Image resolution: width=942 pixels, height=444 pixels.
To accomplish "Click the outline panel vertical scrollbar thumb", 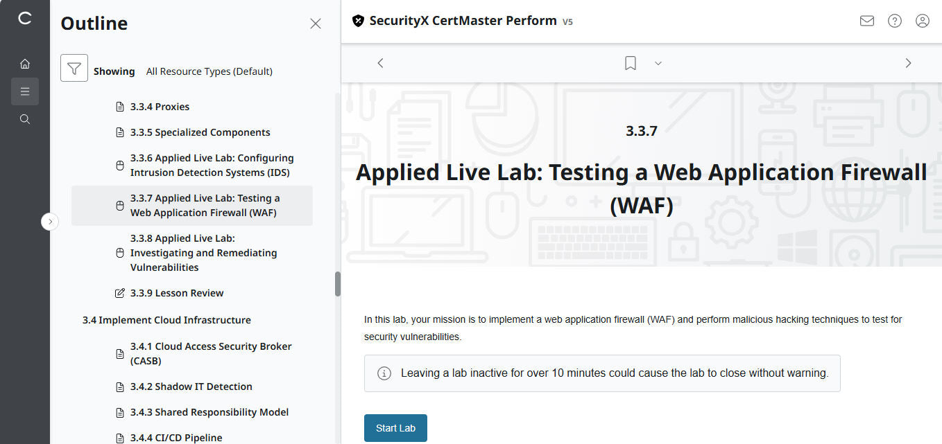I will [x=338, y=284].
